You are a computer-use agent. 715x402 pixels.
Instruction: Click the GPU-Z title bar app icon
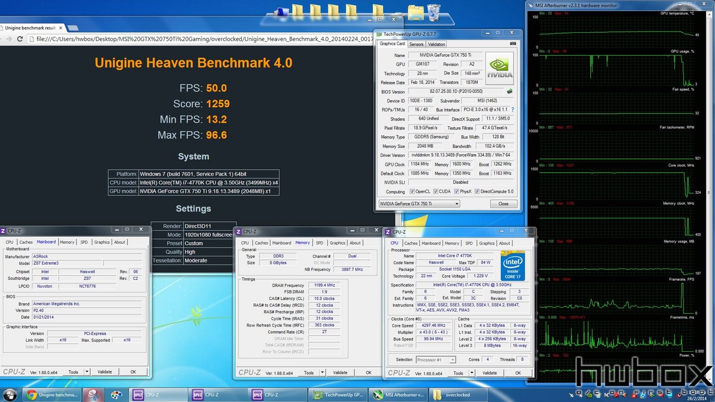379,34
